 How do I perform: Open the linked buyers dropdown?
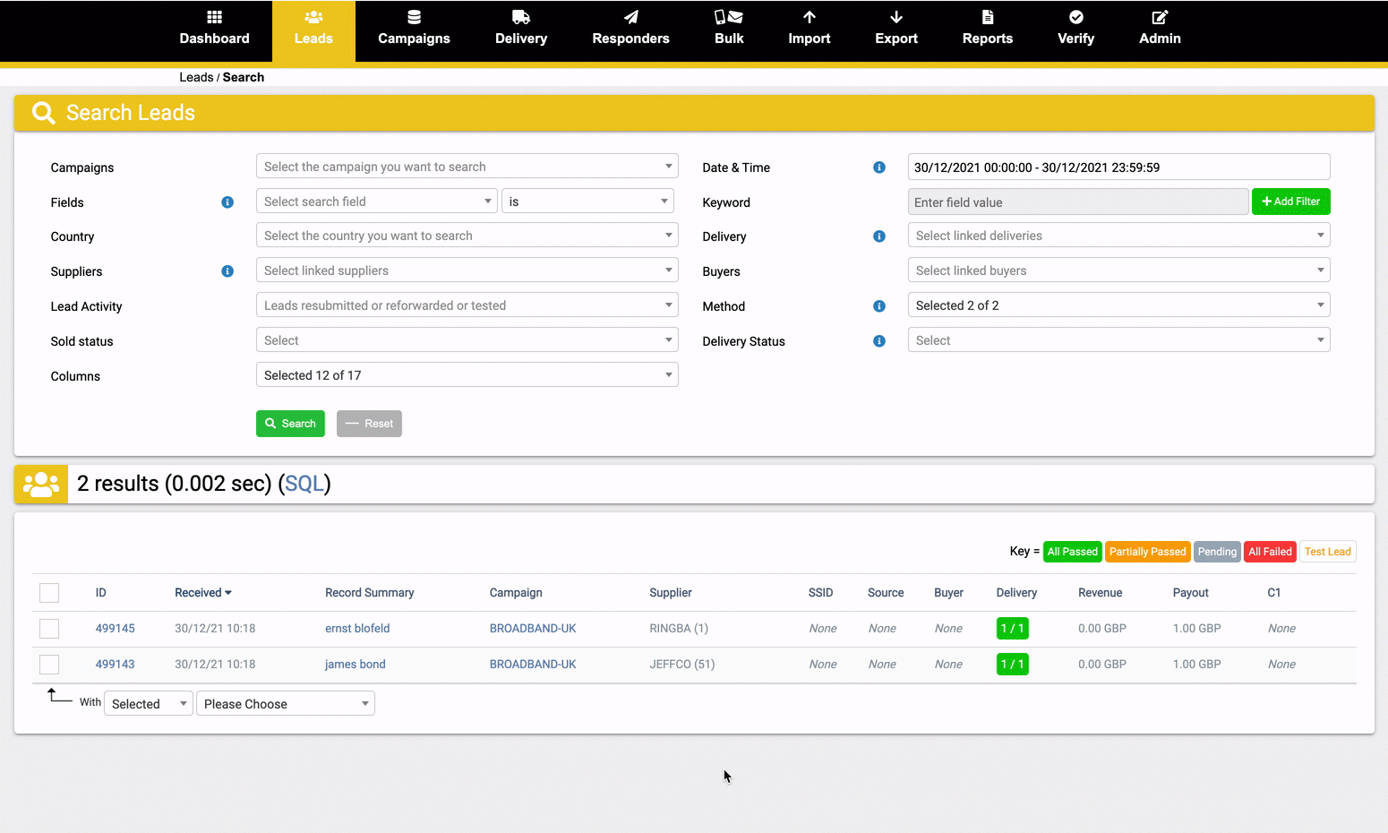(x=1118, y=271)
